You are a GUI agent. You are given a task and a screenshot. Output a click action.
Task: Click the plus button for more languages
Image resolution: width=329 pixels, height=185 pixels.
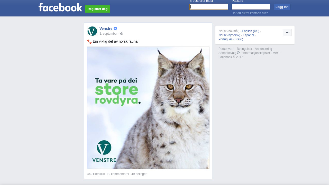[287, 33]
